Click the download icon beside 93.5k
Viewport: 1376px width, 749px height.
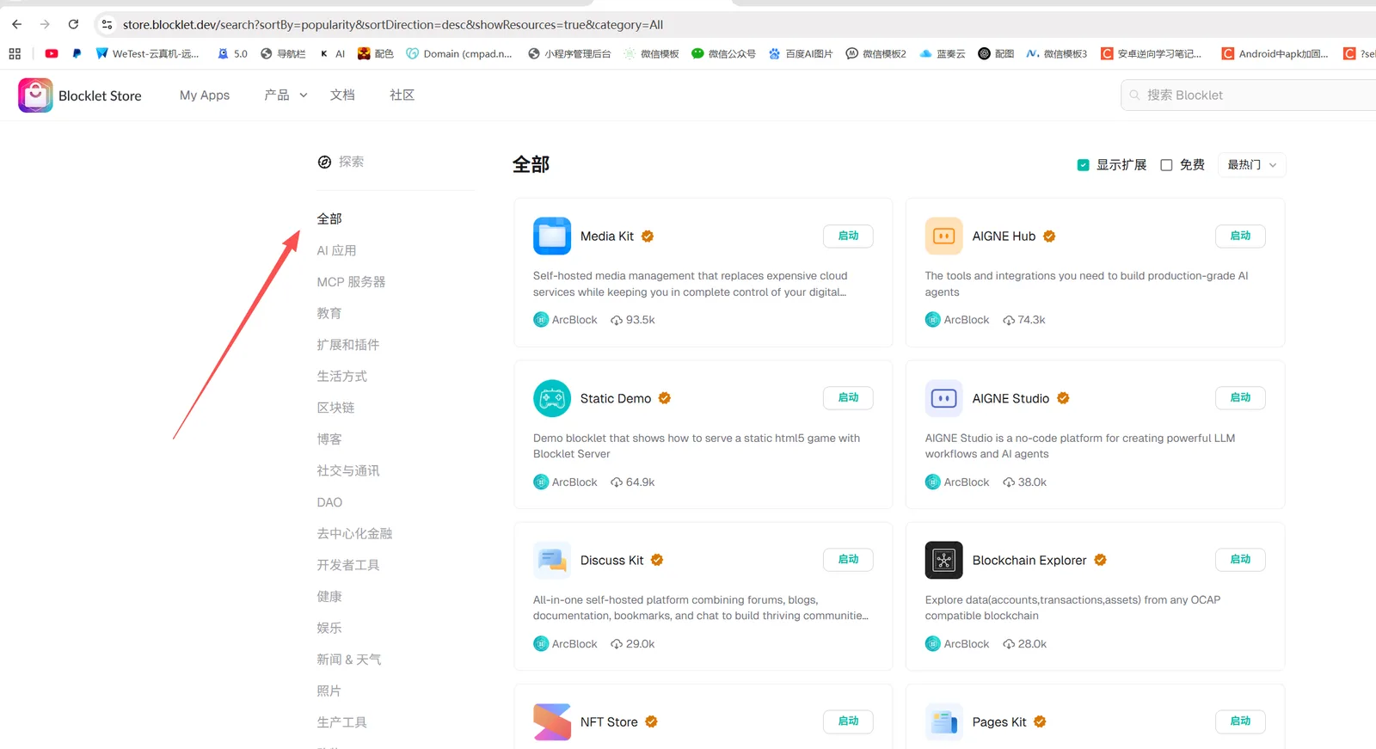pos(617,320)
